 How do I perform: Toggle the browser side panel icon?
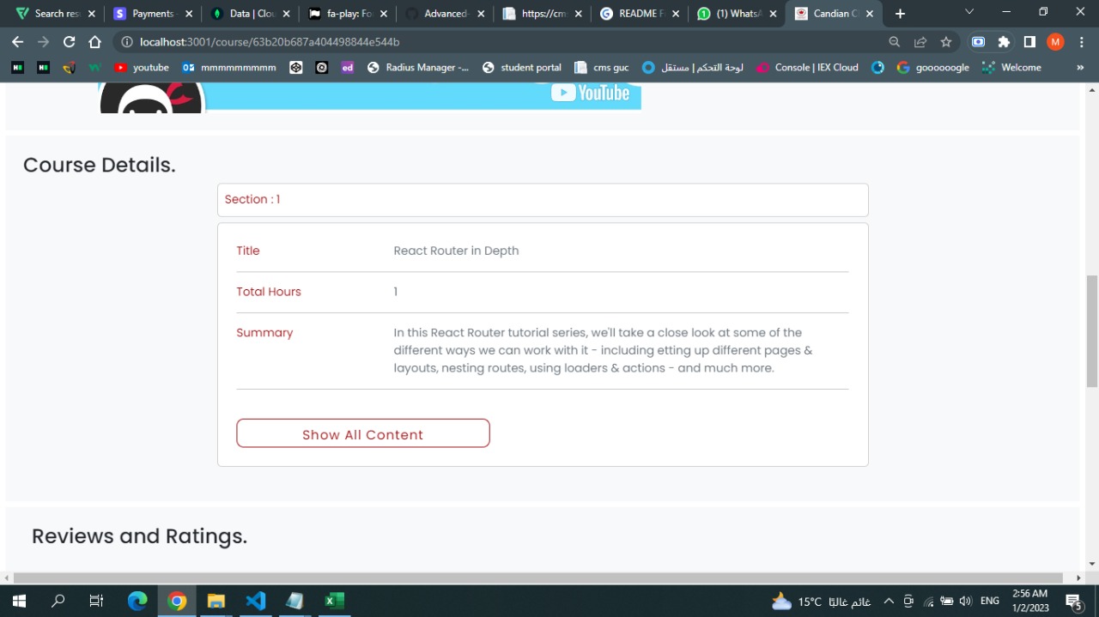(1029, 41)
